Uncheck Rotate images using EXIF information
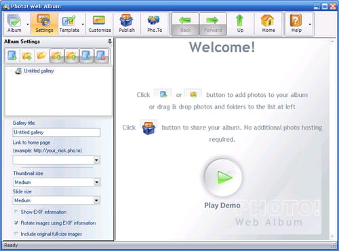 tap(16, 223)
